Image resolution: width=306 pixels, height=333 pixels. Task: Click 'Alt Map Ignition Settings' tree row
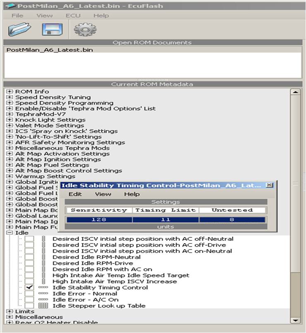coord(58,159)
